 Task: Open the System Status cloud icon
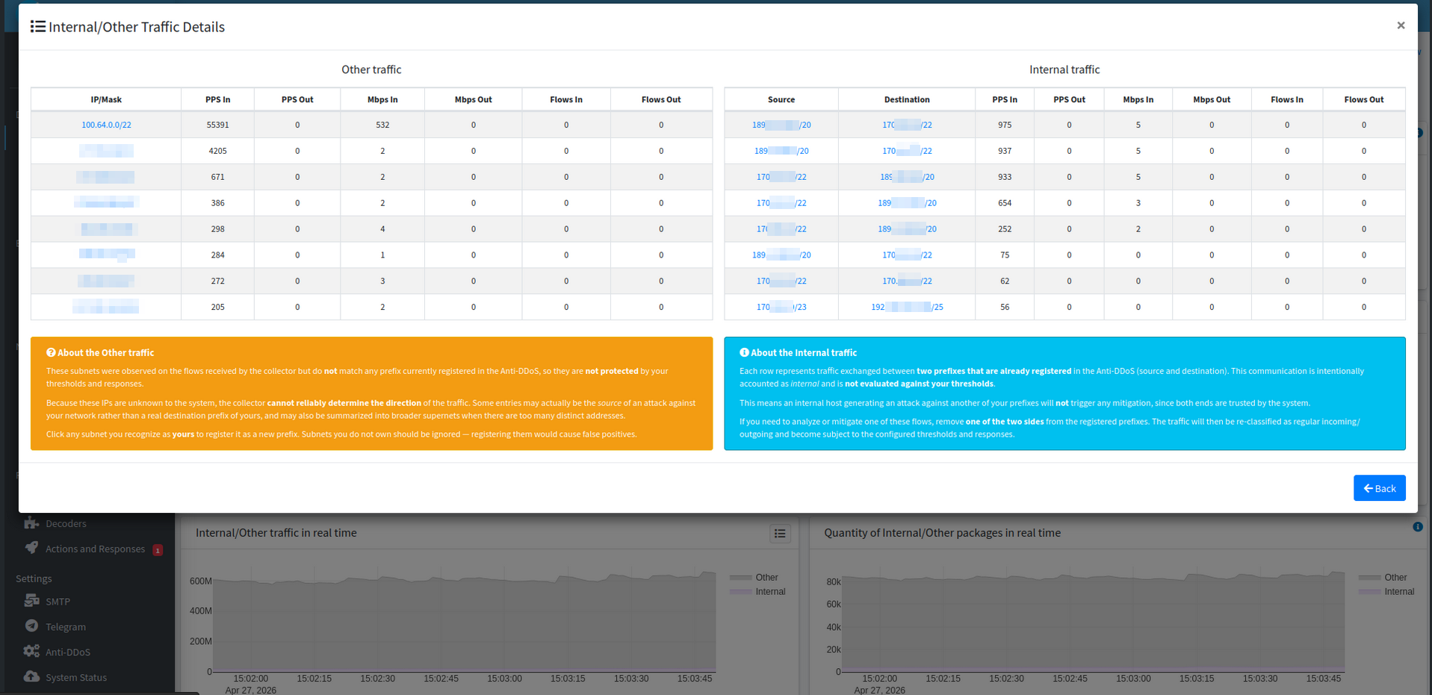31,676
